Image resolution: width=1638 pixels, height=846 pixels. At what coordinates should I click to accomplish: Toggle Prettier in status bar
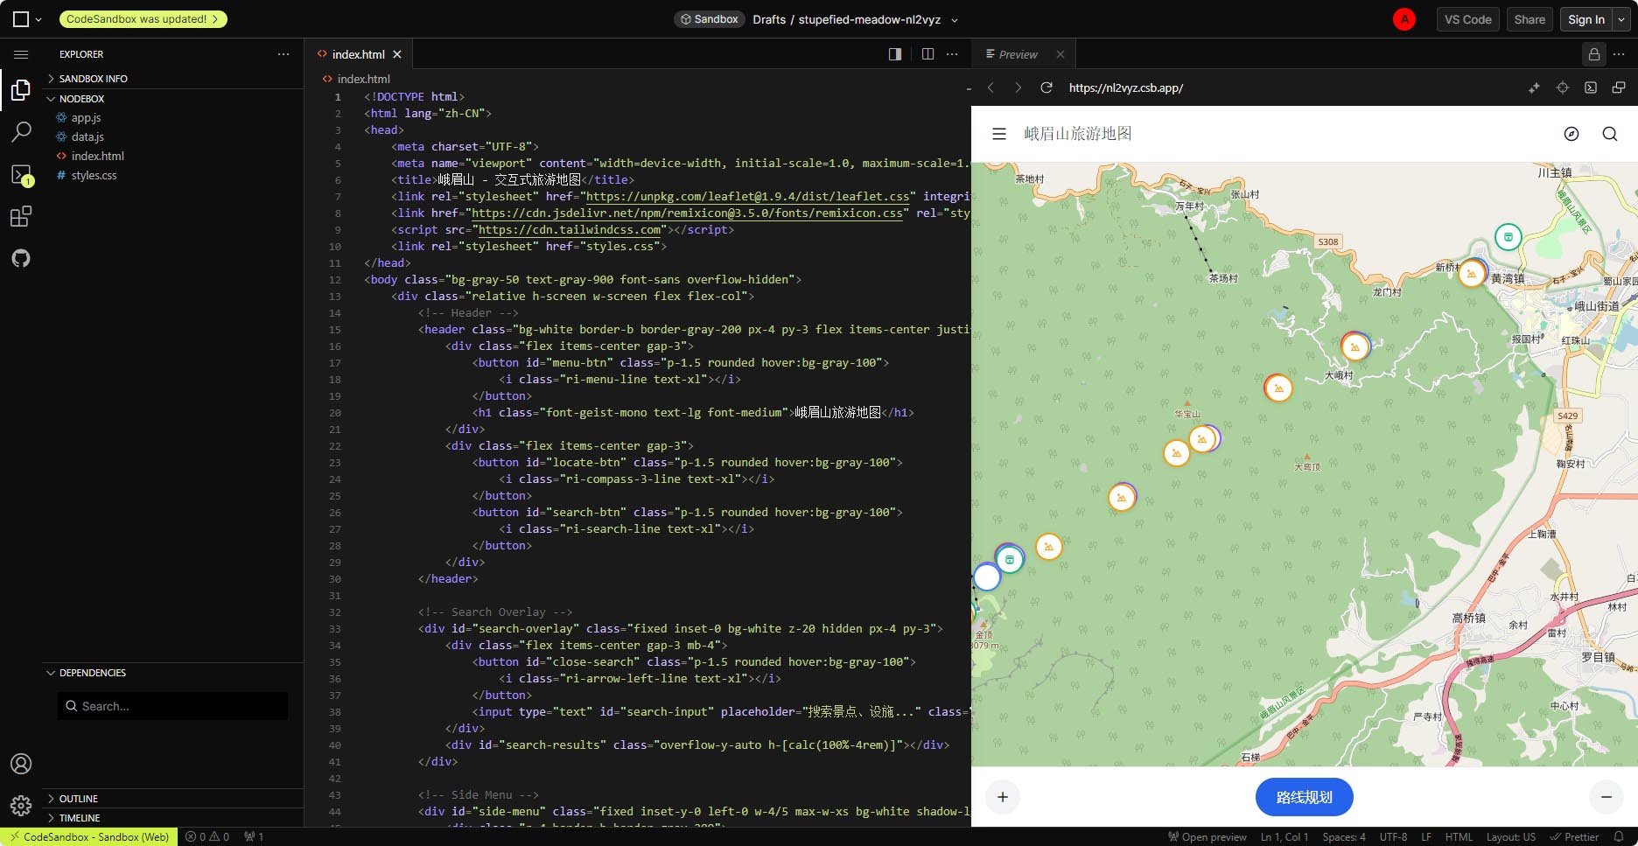coord(1574,837)
